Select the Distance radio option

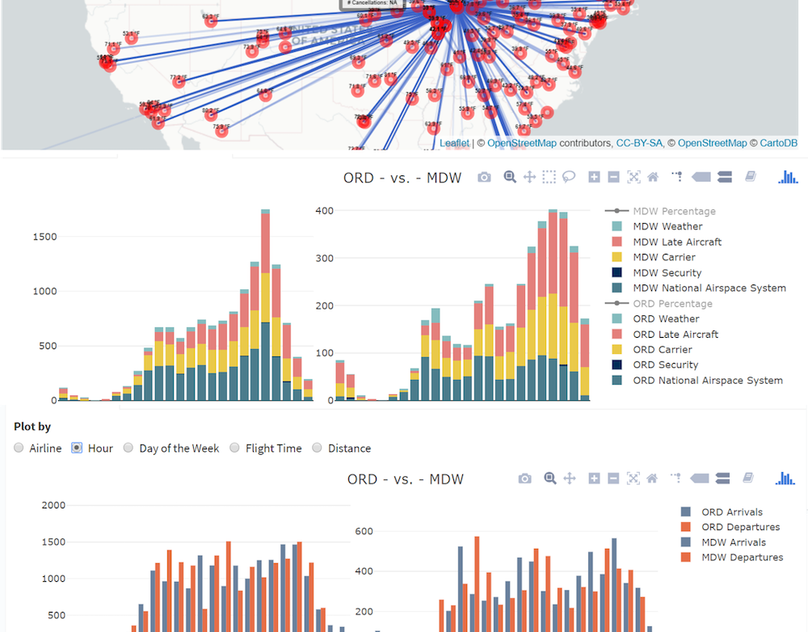click(318, 448)
